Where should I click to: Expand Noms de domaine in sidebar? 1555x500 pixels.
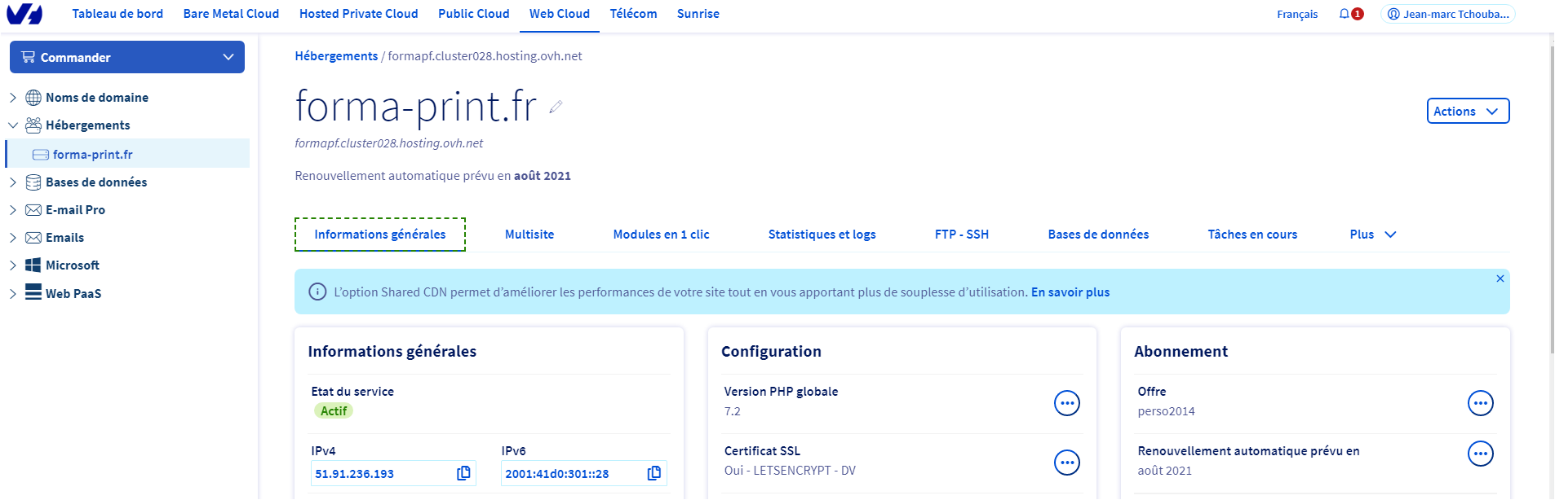click(13, 98)
